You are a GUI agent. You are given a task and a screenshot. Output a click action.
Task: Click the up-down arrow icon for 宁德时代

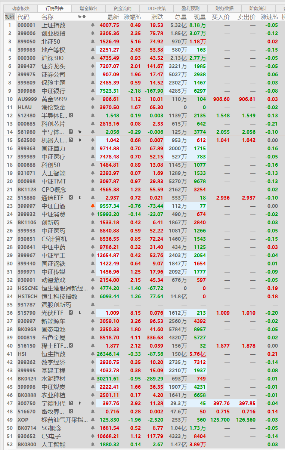[80, 403]
